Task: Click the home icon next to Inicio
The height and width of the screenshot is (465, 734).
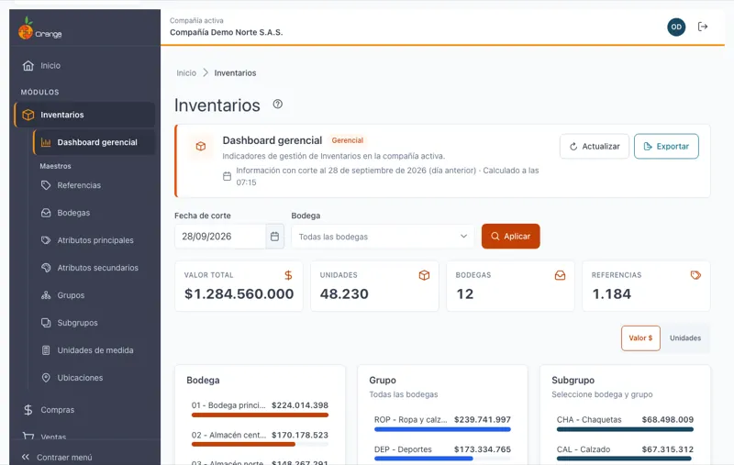Action: tap(28, 65)
